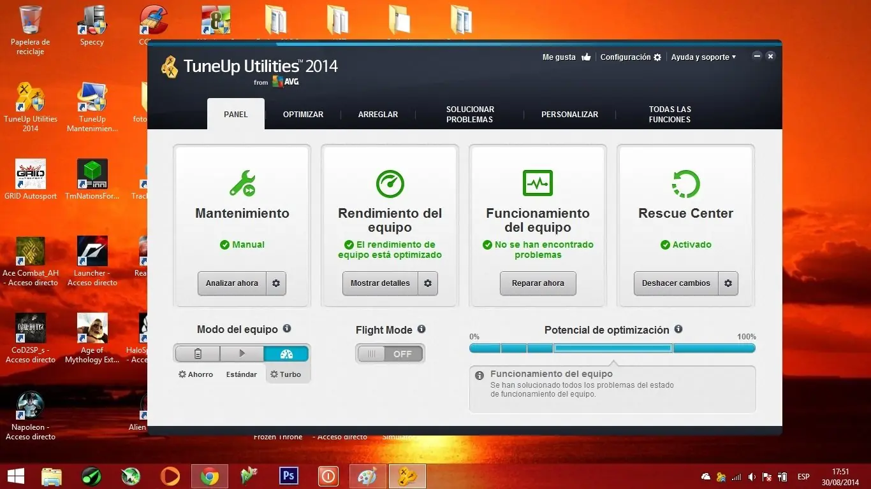This screenshot has width=871, height=489.
Task: Click the Analizar ahora button
Action: point(232,283)
